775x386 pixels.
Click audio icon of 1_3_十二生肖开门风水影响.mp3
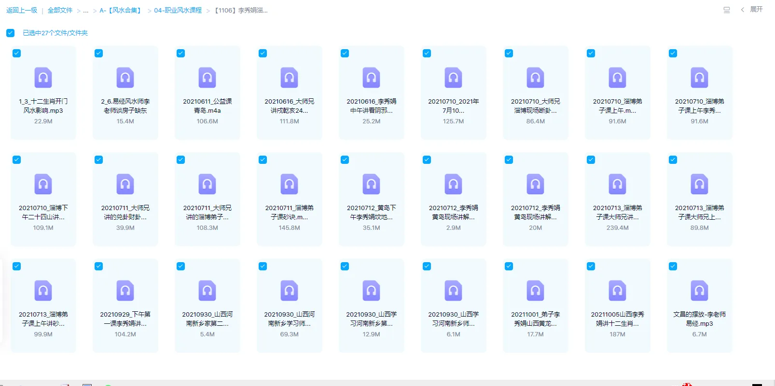[43, 78]
